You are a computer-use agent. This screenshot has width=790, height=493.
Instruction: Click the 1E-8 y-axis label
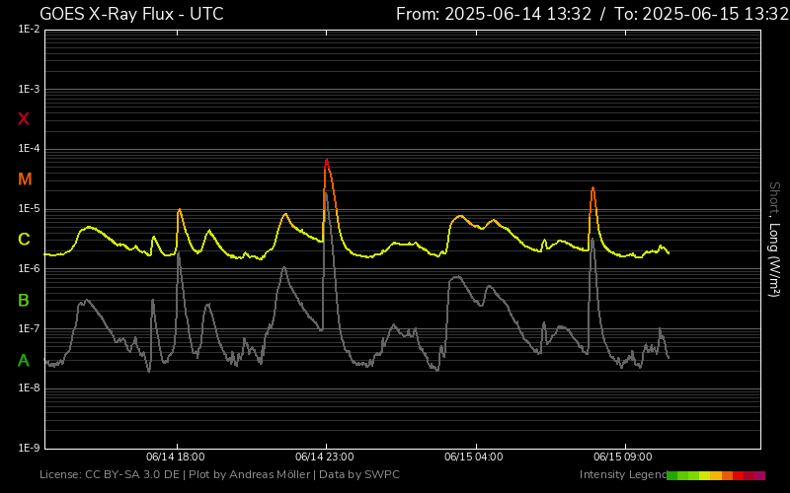[29, 387]
